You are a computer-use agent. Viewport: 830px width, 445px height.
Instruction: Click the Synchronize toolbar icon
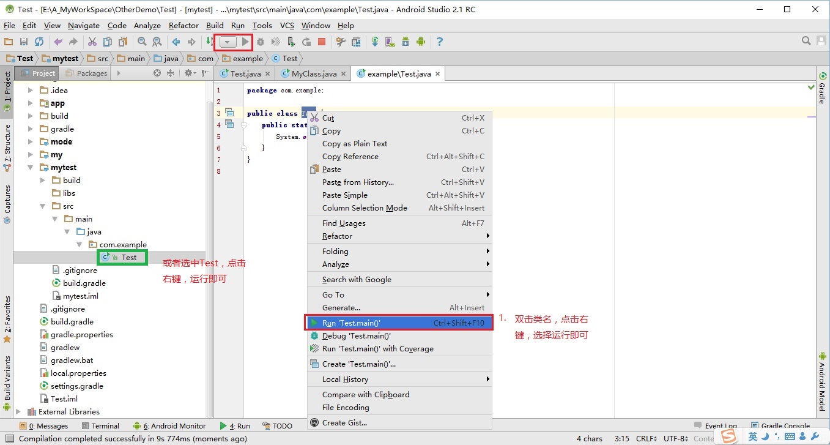[x=39, y=42]
